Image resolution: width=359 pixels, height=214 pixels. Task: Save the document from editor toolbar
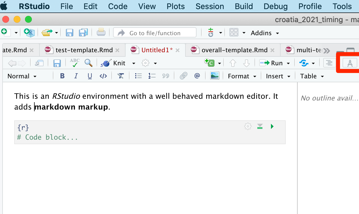click(x=57, y=63)
